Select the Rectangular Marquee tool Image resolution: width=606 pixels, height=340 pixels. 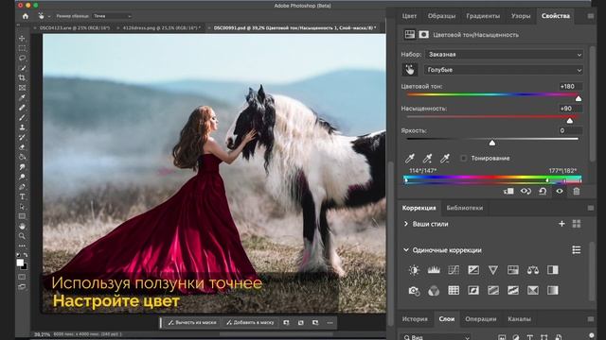[22, 48]
